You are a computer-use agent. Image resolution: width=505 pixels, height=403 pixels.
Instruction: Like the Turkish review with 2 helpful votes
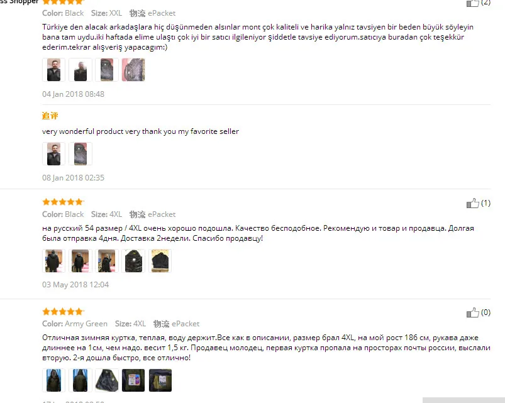point(472,3)
